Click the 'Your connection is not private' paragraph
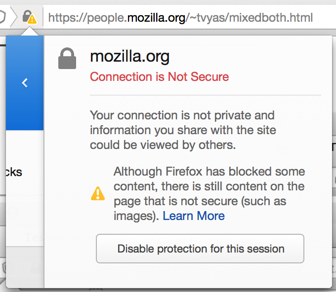Image resolution: width=336 pixels, height=292 pixels. [183, 130]
